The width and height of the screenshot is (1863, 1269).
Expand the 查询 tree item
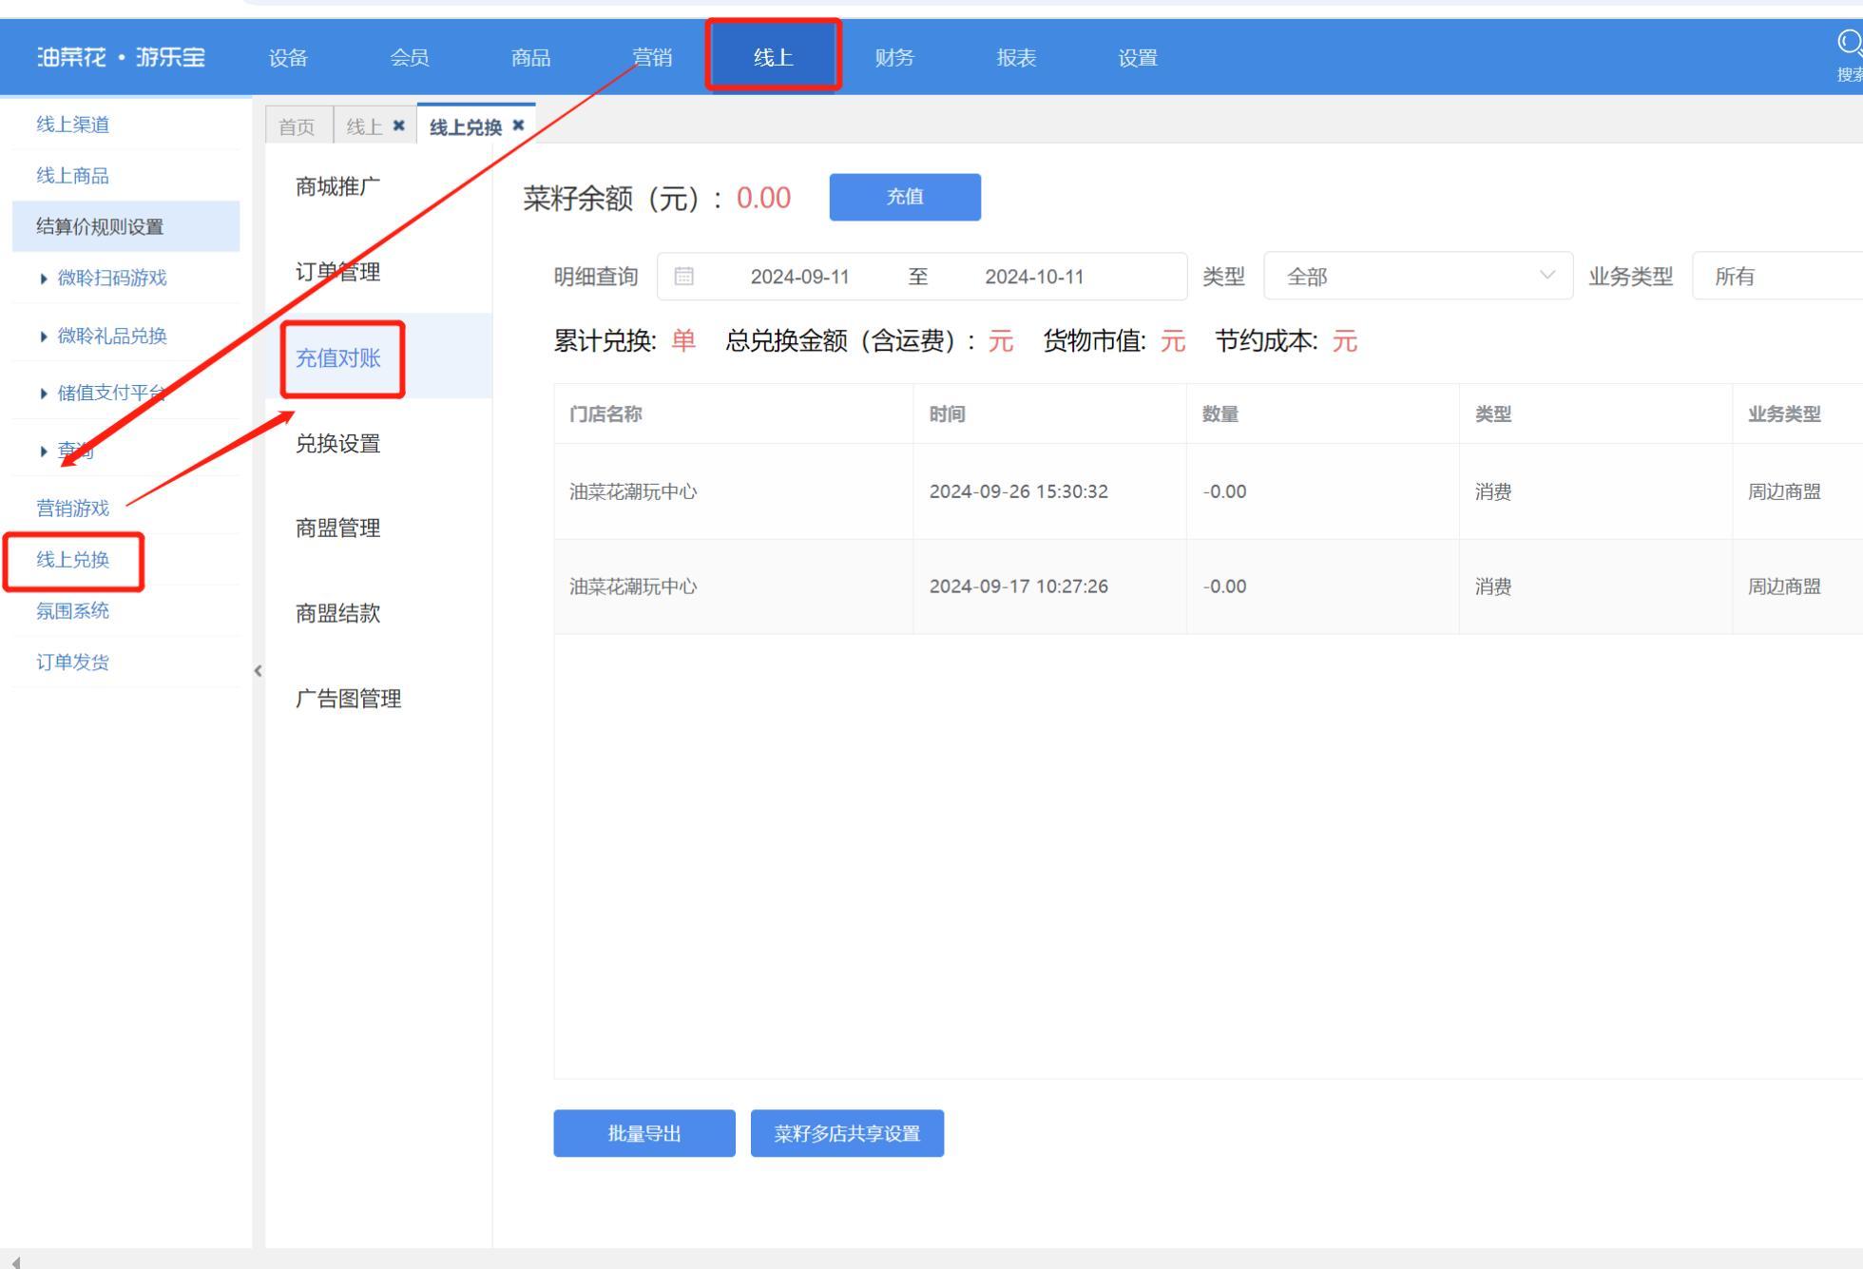coord(44,452)
